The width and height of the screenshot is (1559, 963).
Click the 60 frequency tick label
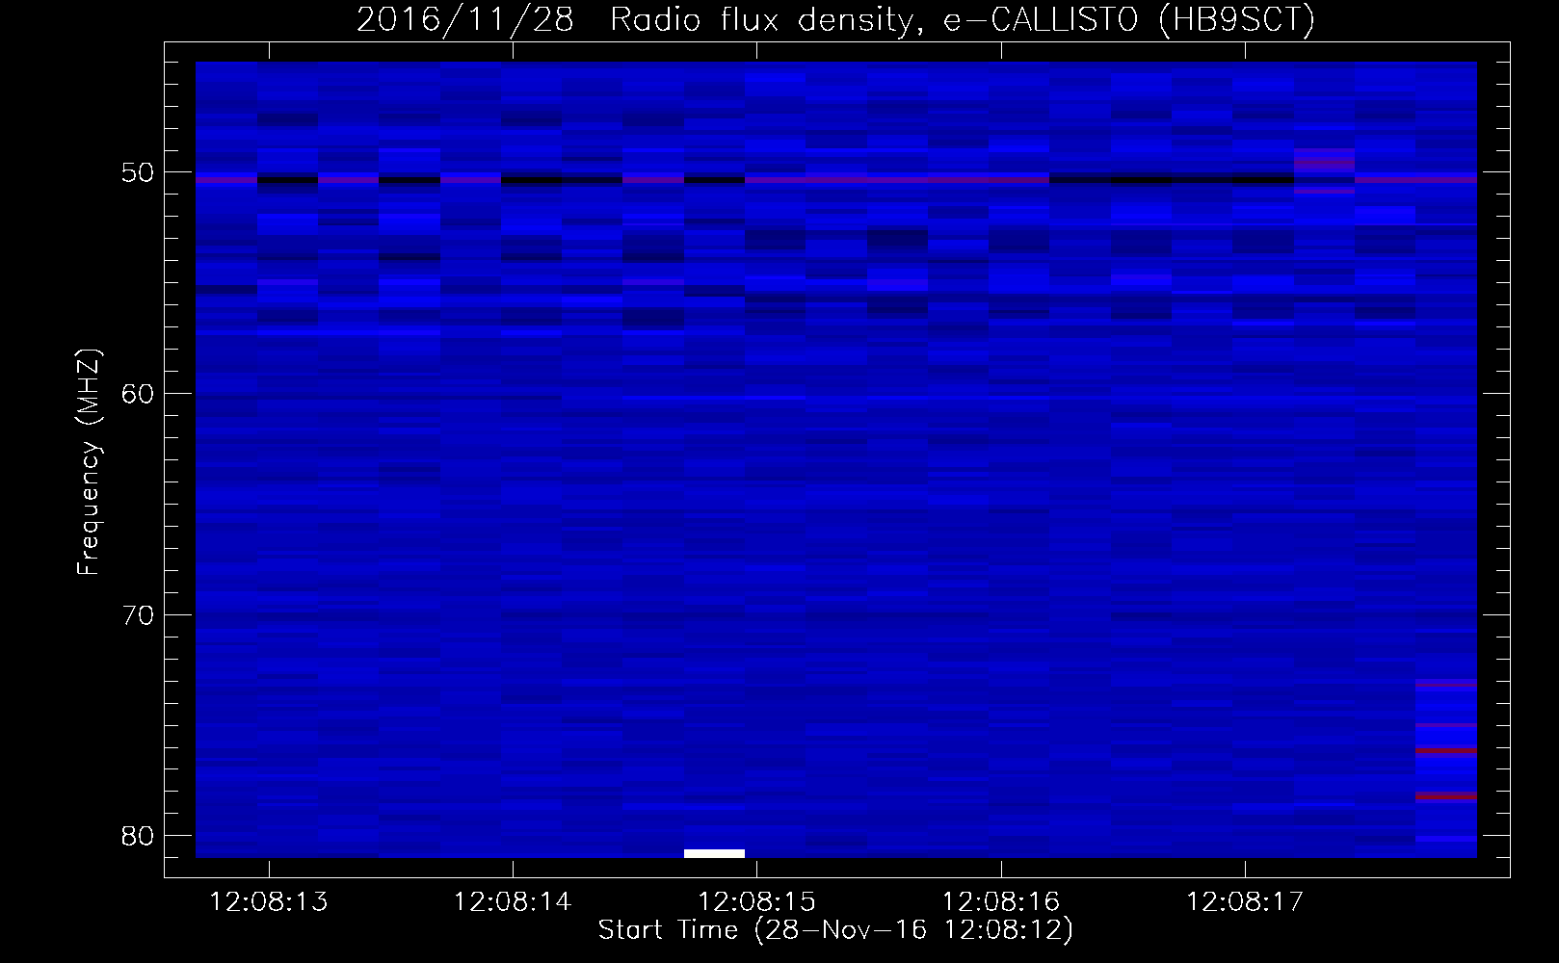(x=138, y=394)
